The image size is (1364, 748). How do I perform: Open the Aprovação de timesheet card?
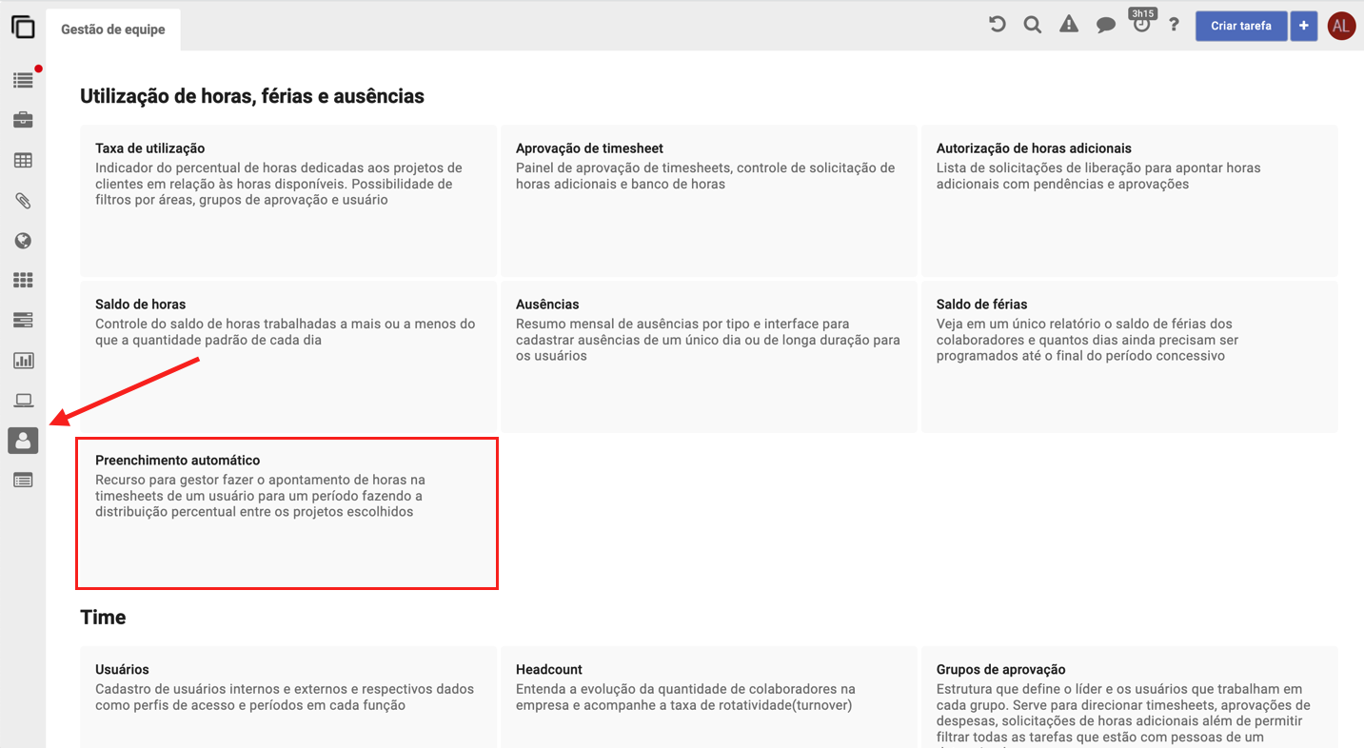point(708,200)
